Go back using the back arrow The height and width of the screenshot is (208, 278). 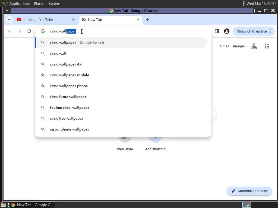10,31
